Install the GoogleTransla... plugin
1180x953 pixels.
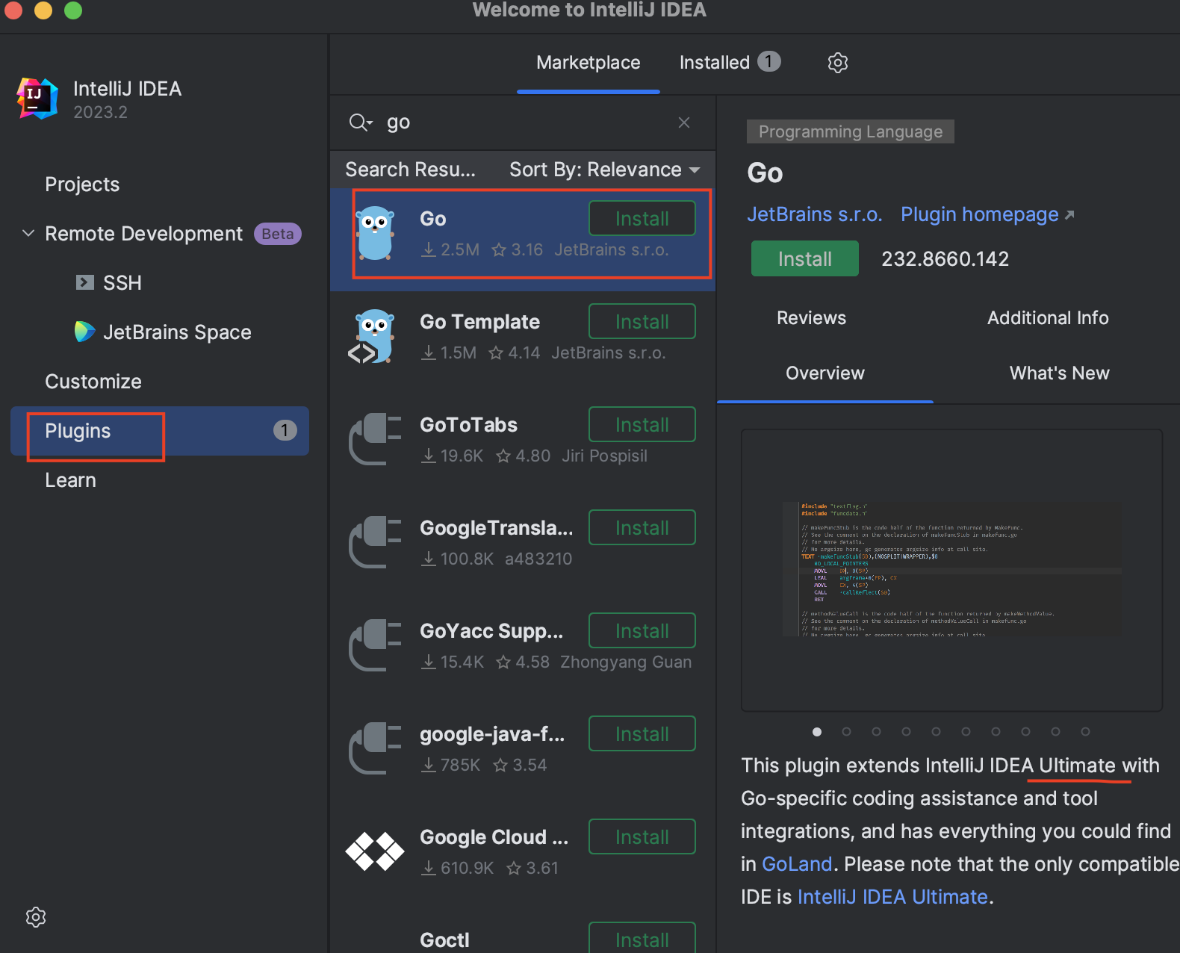pyautogui.click(x=642, y=528)
